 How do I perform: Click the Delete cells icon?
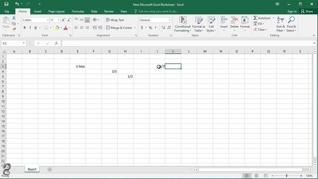[x=234, y=20]
